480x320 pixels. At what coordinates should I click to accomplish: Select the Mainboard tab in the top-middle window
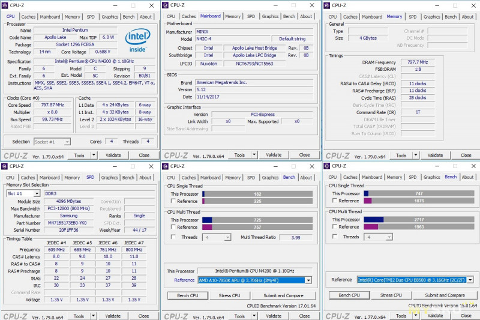point(211,16)
